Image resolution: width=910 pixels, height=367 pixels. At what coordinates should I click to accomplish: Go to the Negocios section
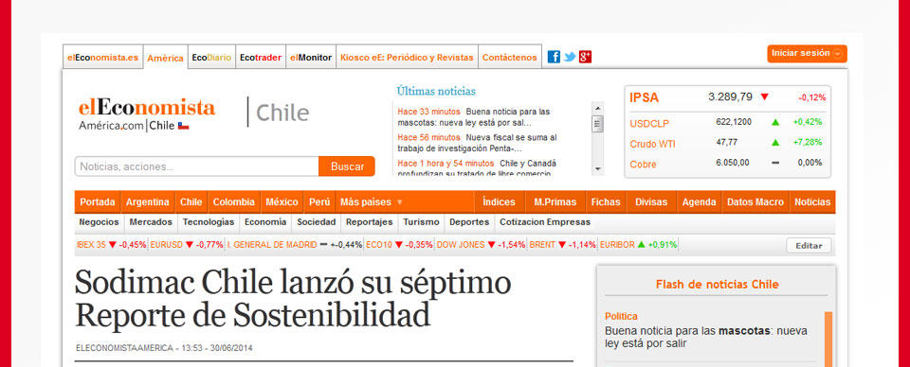(x=100, y=222)
